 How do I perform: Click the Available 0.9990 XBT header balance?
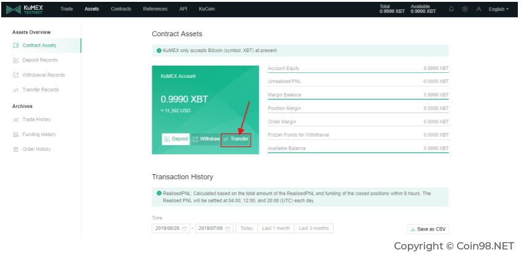point(423,9)
